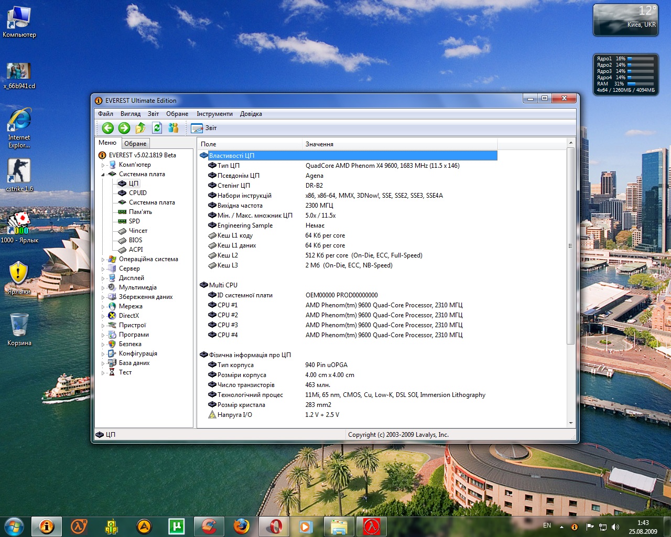Click the Звіт report button in the toolbar
Screen dimensions: 671x537
tap(204, 128)
